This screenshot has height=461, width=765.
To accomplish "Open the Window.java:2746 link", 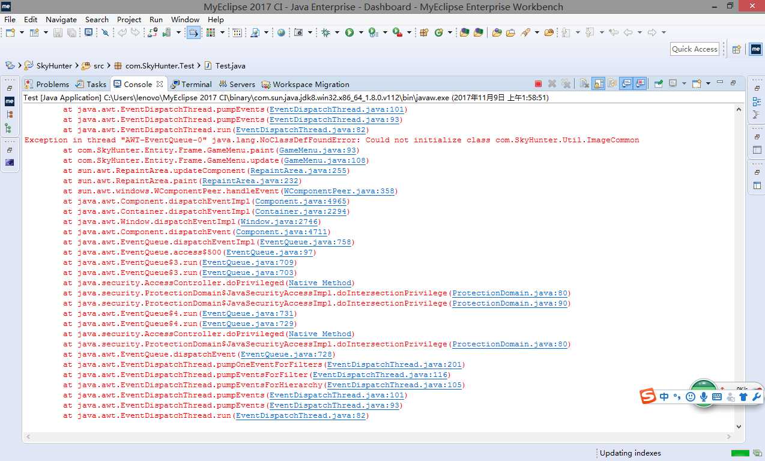I will tap(279, 221).
